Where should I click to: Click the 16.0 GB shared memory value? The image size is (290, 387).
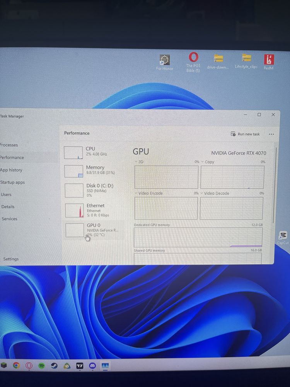pyautogui.click(x=256, y=250)
